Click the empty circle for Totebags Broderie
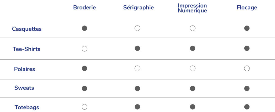Image resolution: width=275 pixels, height=112 pixels. point(84,107)
